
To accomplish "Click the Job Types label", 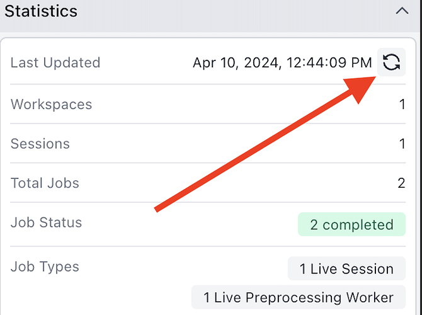I will pyautogui.click(x=45, y=267).
